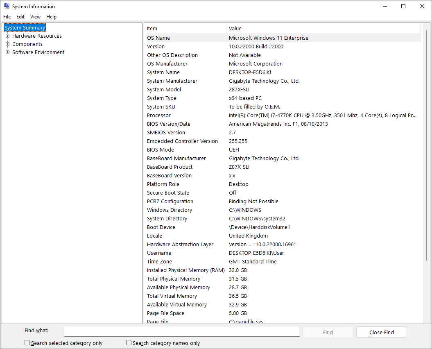Click the BIOS Version/Date label
This screenshot has width=432, height=349.
[169, 124]
